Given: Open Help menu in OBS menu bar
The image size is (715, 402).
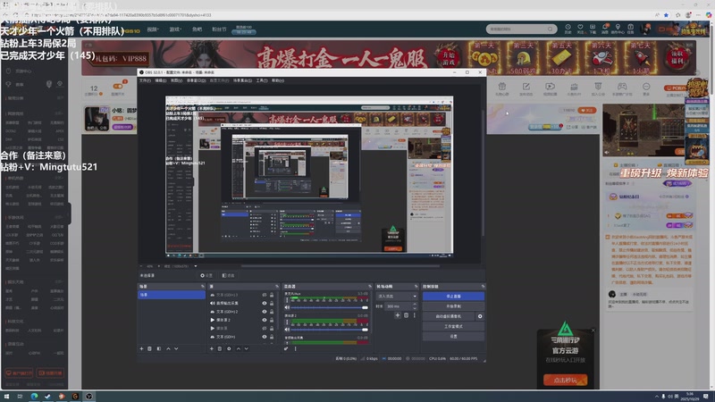Looking at the screenshot, I should [278, 80].
